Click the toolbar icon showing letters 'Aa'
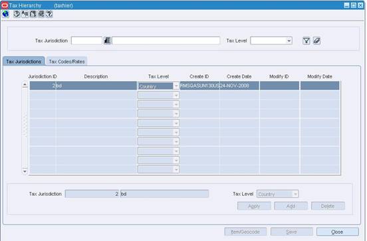The width and height of the screenshot is (367, 241). [25, 14]
